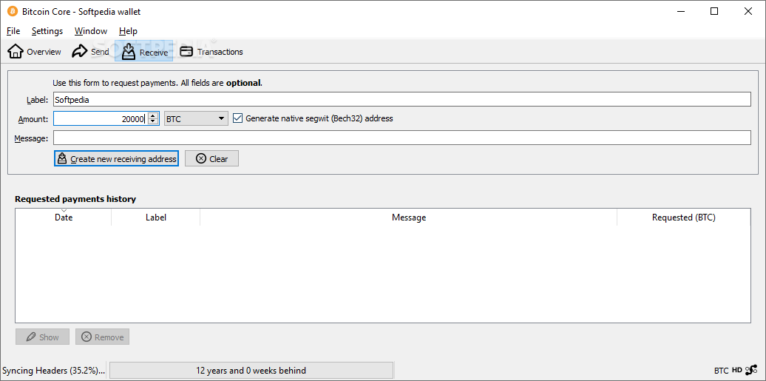Click the Send arrow icon

(80, 51)
